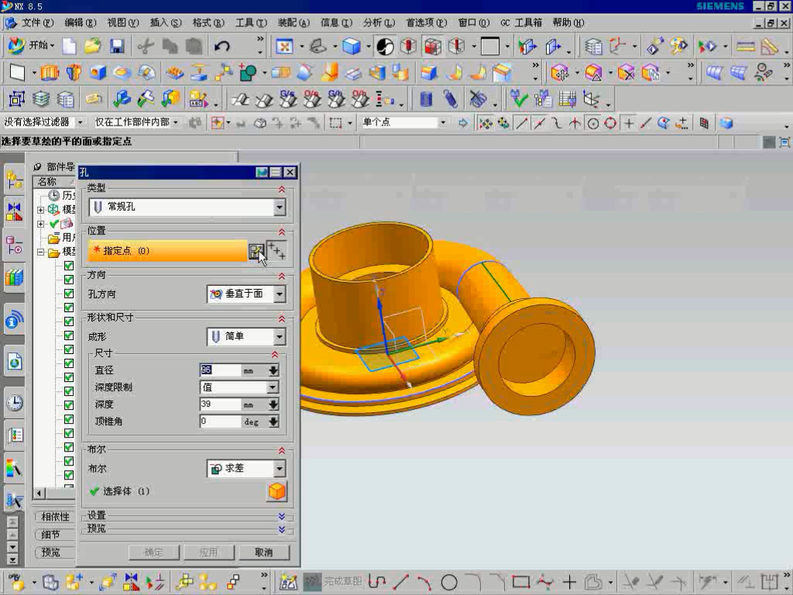This screenshot has height=595, width=793.
Task: Open the 孔方向 垂直于面 dropdown
Action: (x=279, y=294)
